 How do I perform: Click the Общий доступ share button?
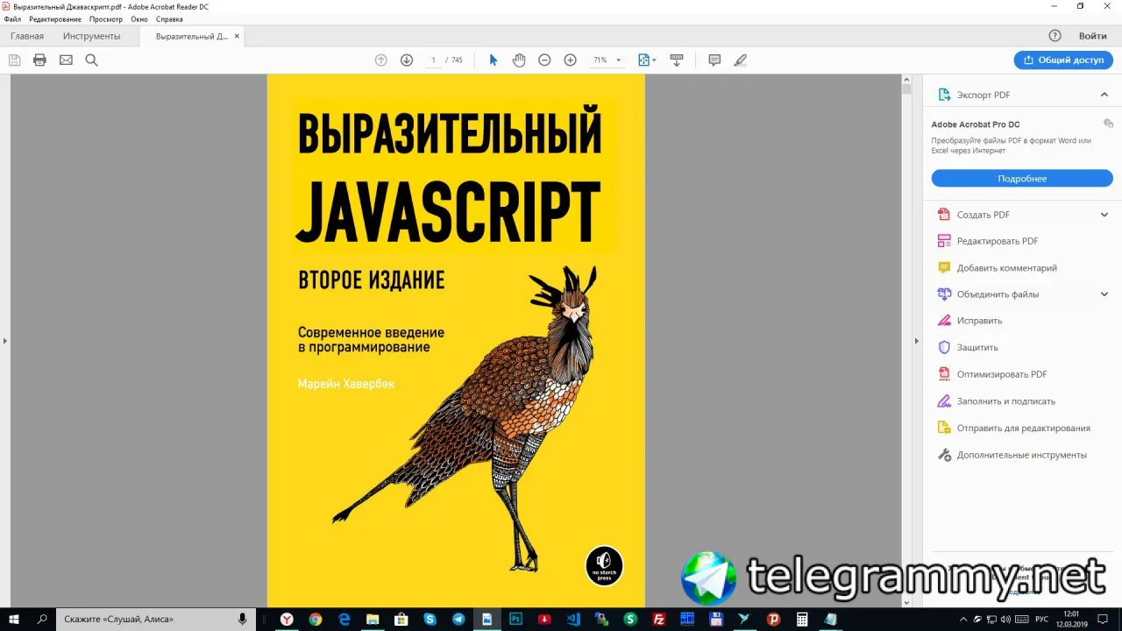tap(1063, 60)
